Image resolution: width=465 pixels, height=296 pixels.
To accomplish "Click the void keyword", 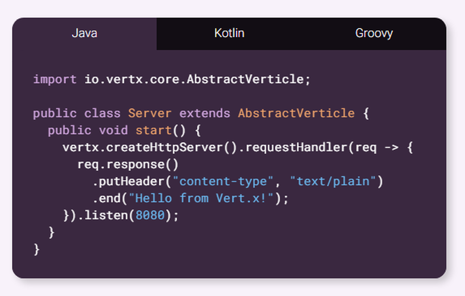I will pos(113,130).
